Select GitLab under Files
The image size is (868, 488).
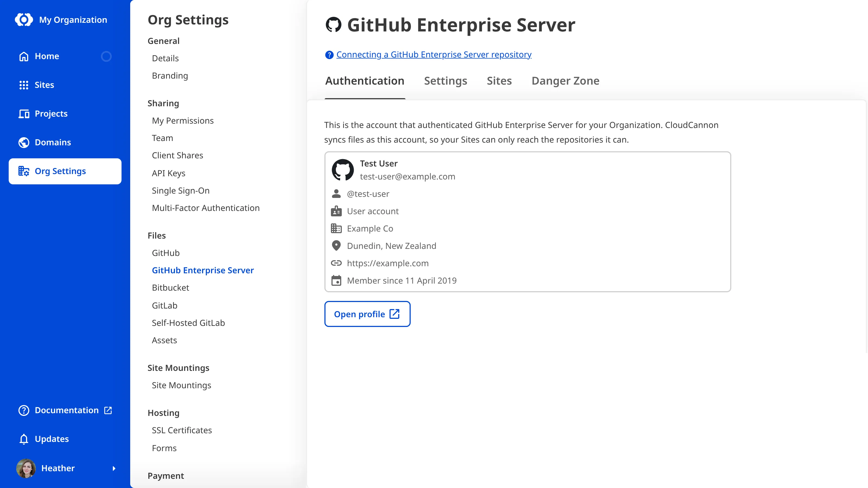coord(164,306)
